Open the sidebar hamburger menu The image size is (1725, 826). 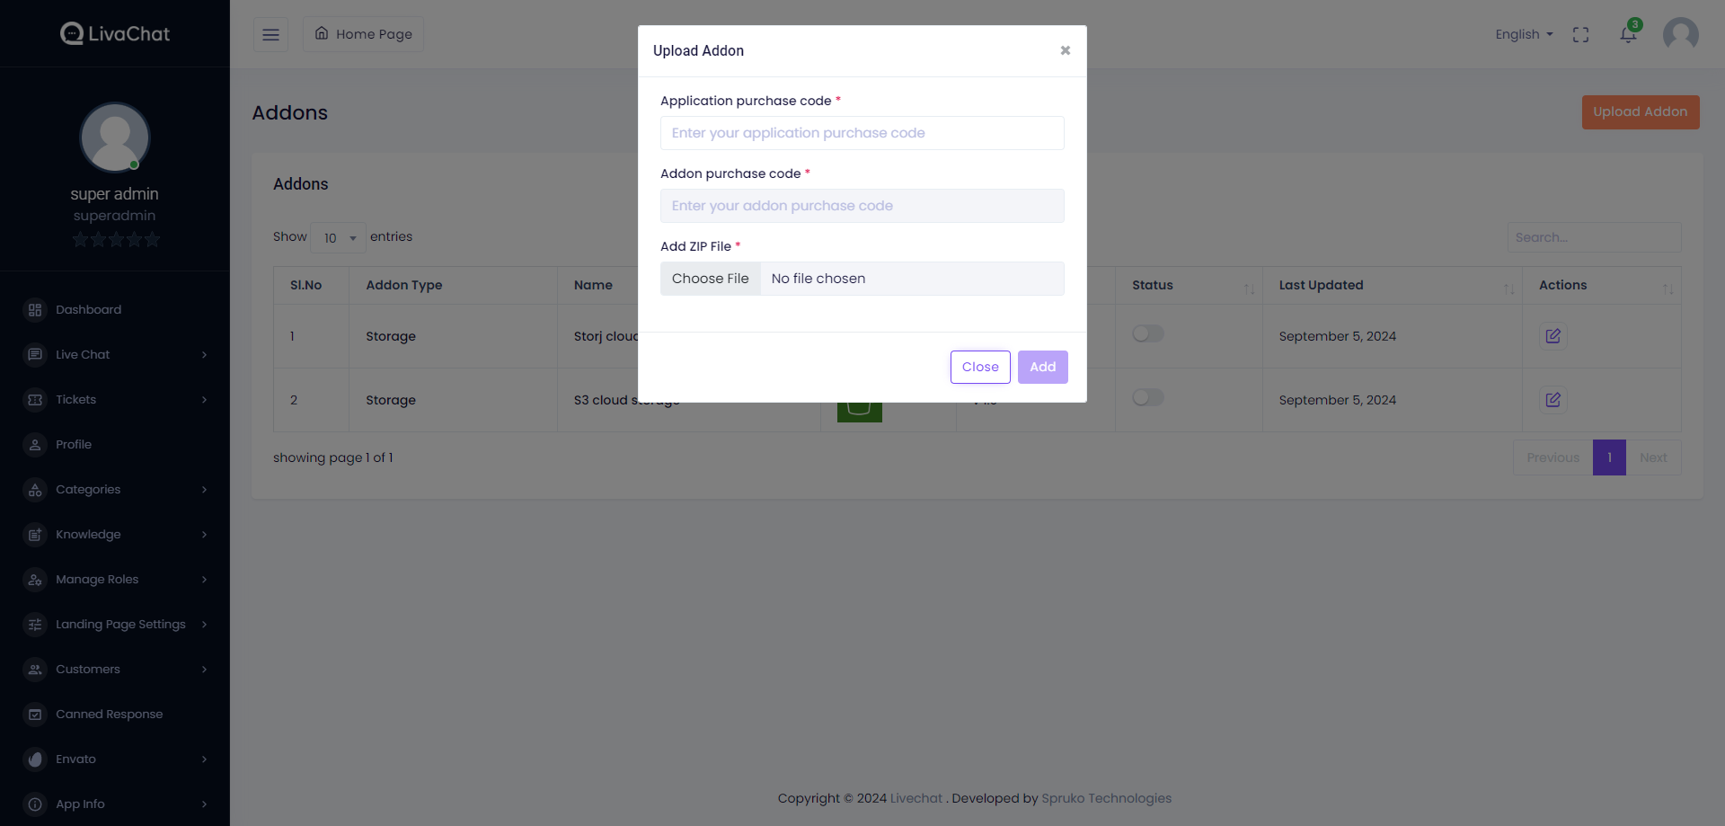(270, 34)
